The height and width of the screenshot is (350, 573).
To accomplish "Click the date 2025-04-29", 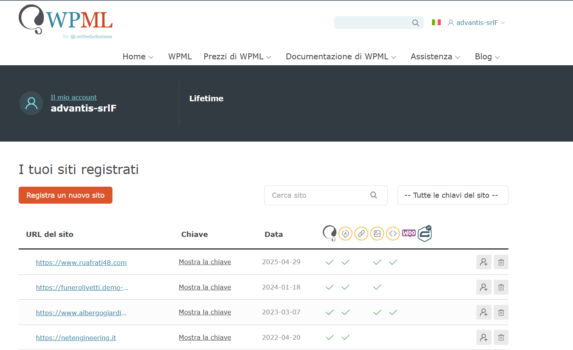I will (x=281, y=262).
